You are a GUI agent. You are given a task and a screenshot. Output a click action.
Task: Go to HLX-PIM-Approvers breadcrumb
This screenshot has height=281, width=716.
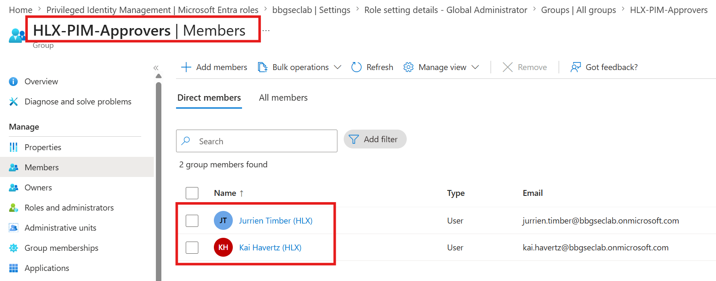[669, 10]
